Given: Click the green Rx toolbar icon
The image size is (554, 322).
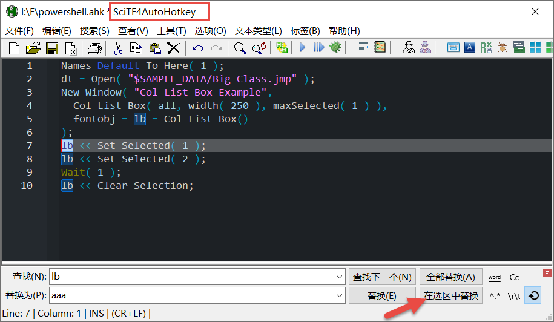Looking at the screenshot, I should pos(486,47).
